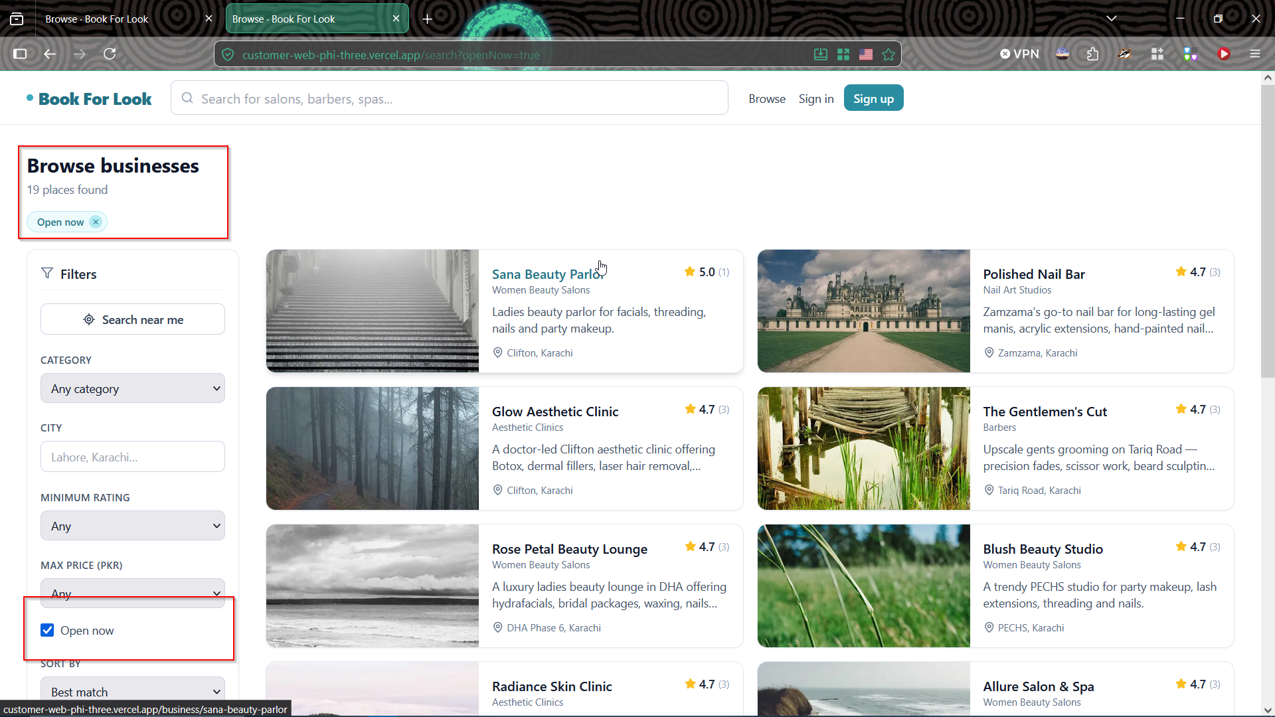1275x717 pixels.
Task: Click the browser address bar URL
Action: [x=391, y=54]
